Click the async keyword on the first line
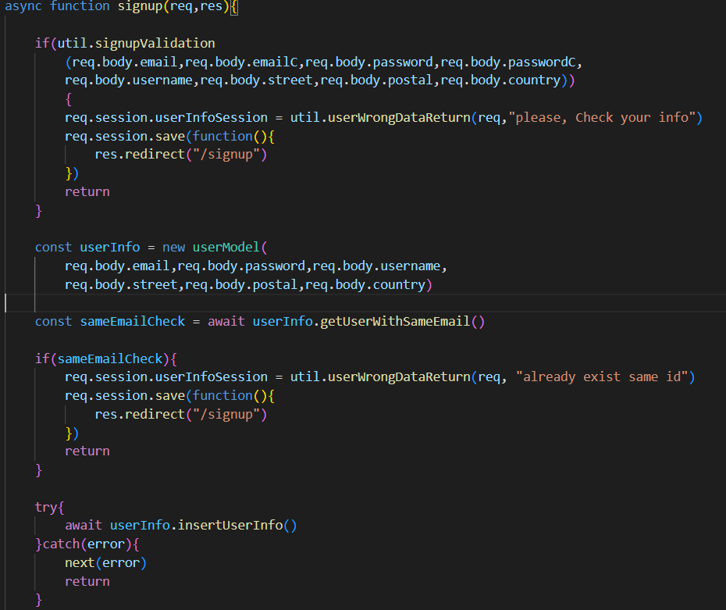726x610 pixels. (23, 6)
